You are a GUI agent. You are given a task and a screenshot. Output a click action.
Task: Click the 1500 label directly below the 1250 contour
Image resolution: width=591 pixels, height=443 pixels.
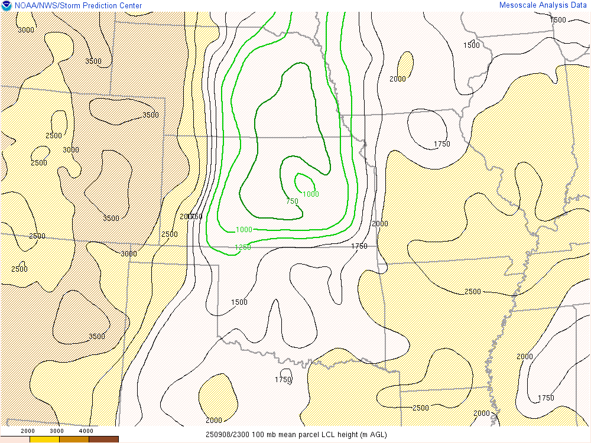click(239, 302)
